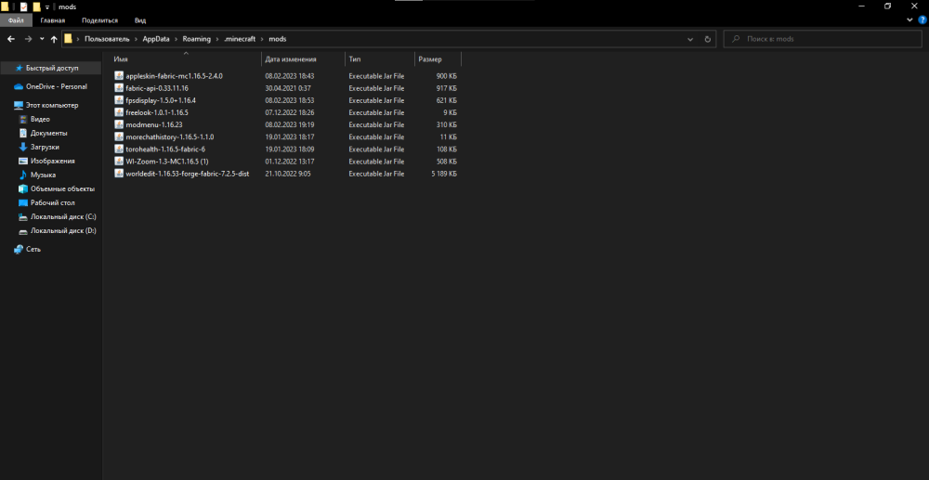
Task: Expand the address bar history dropdown
Action: pyautogui.click(x=690, y=39)
